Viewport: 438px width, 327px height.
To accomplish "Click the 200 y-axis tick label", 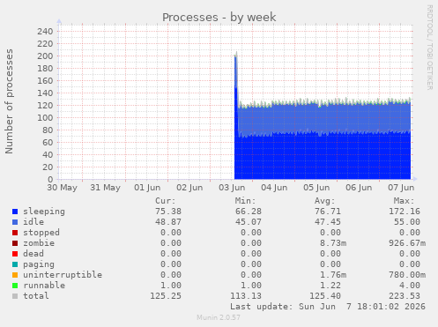I will pyautogui.click(x=45, y=56).
